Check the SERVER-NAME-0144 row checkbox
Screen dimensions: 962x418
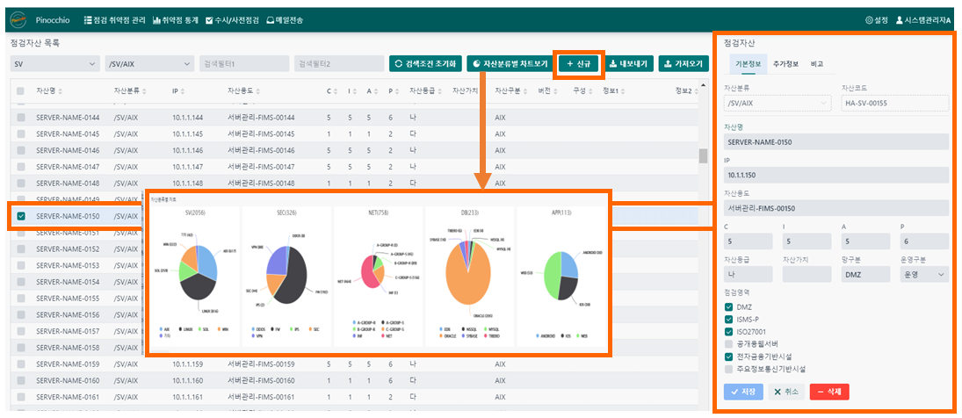point(20,117)
